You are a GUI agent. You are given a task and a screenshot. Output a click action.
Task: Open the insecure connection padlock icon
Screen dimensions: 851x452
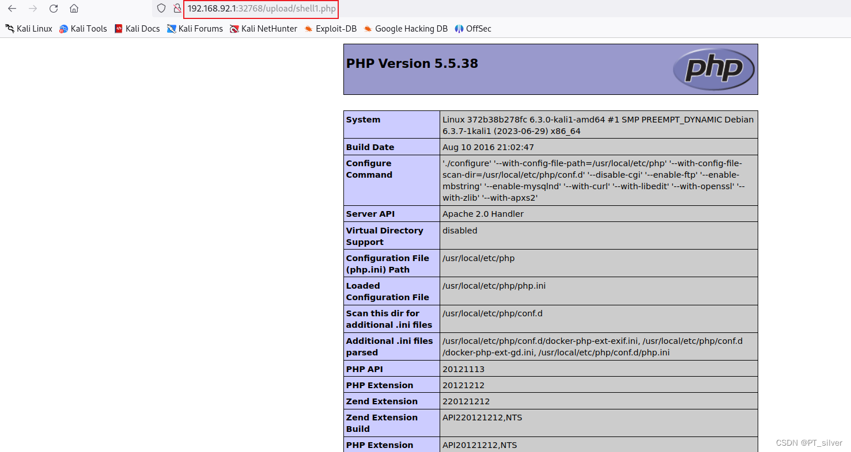click(177, 9)
